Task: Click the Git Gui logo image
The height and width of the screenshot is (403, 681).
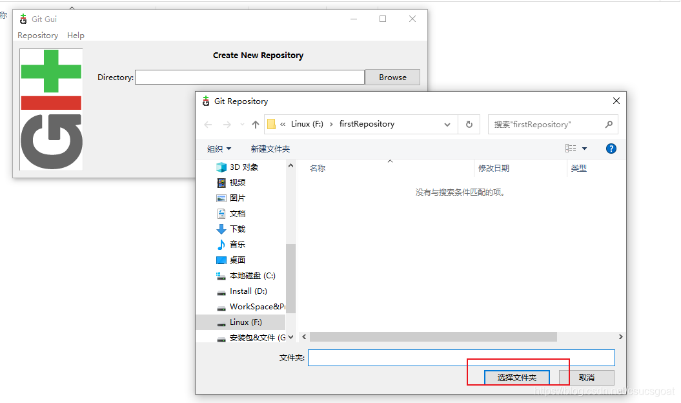Action: (51, 109)
